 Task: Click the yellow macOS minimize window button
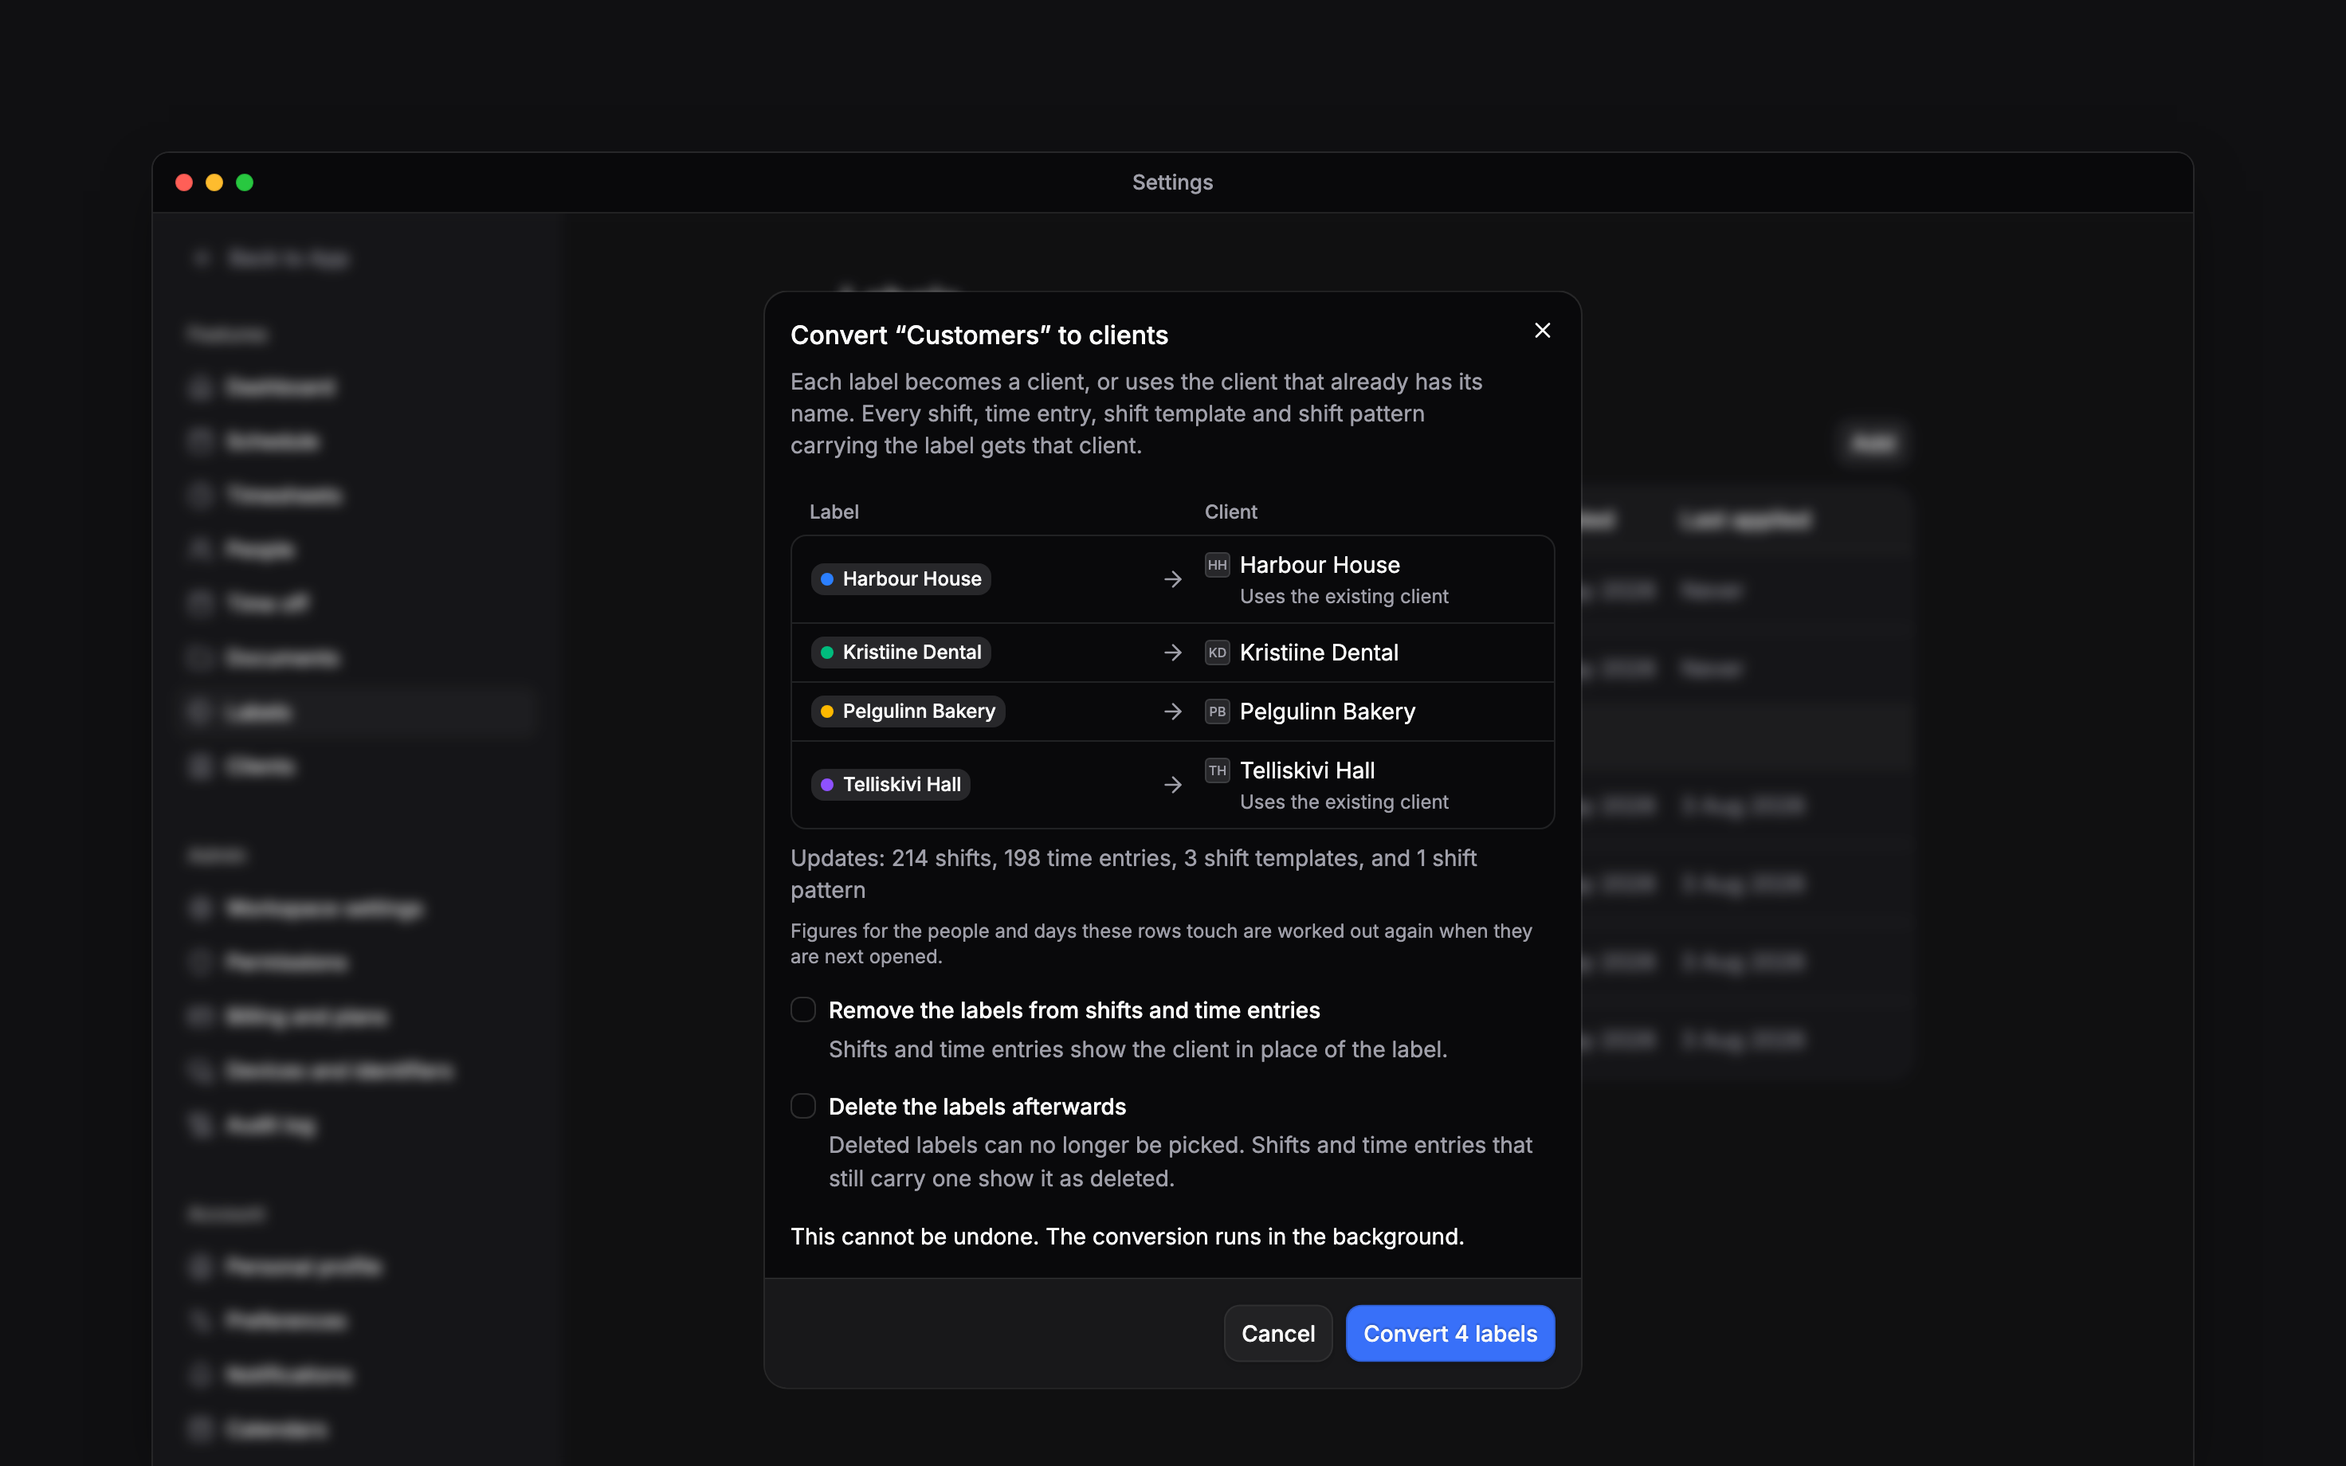[214, 182]
